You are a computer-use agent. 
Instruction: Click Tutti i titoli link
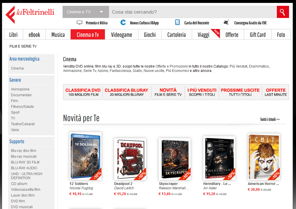tap(270, 119)
